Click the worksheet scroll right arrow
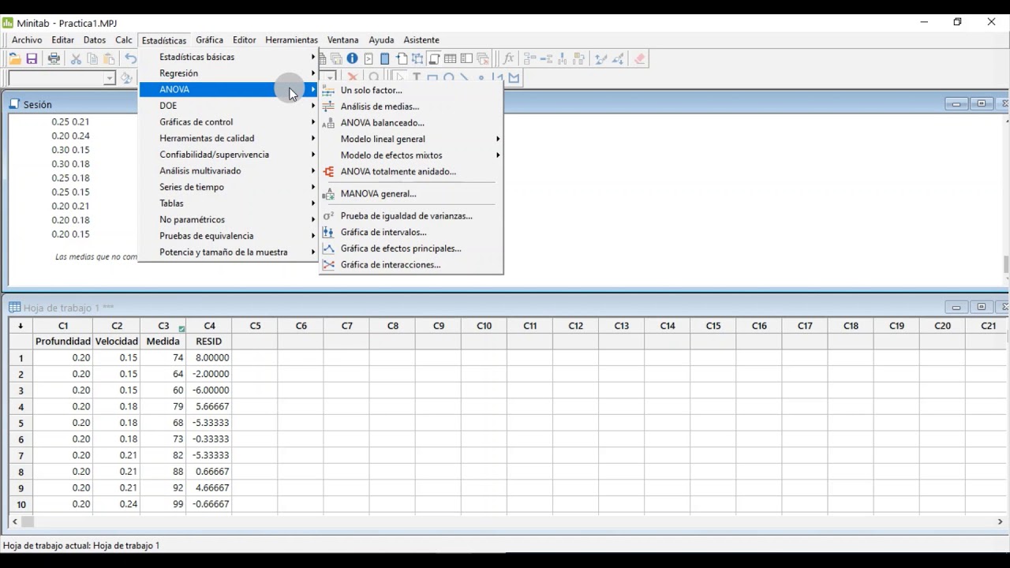1010x568 pixels. pyautogui.click(x=1000, y=521)
